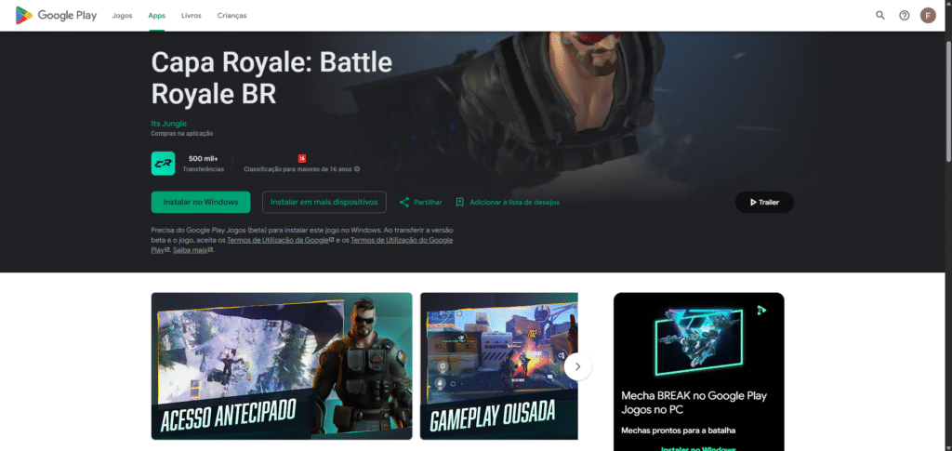Viewport: 952px width, 451px height.
Task: Open the help question mark icon
Action: click(x=904, y=15)
